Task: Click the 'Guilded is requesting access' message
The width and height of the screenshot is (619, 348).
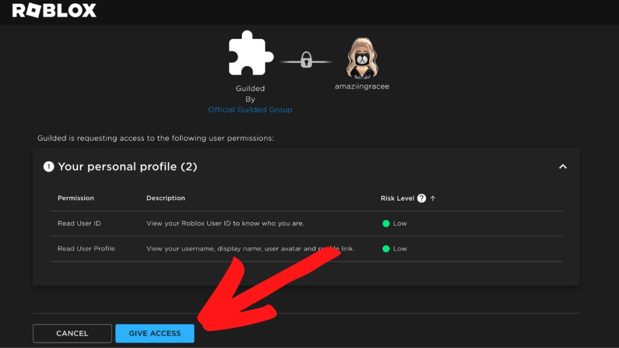Action: [155, 138]
